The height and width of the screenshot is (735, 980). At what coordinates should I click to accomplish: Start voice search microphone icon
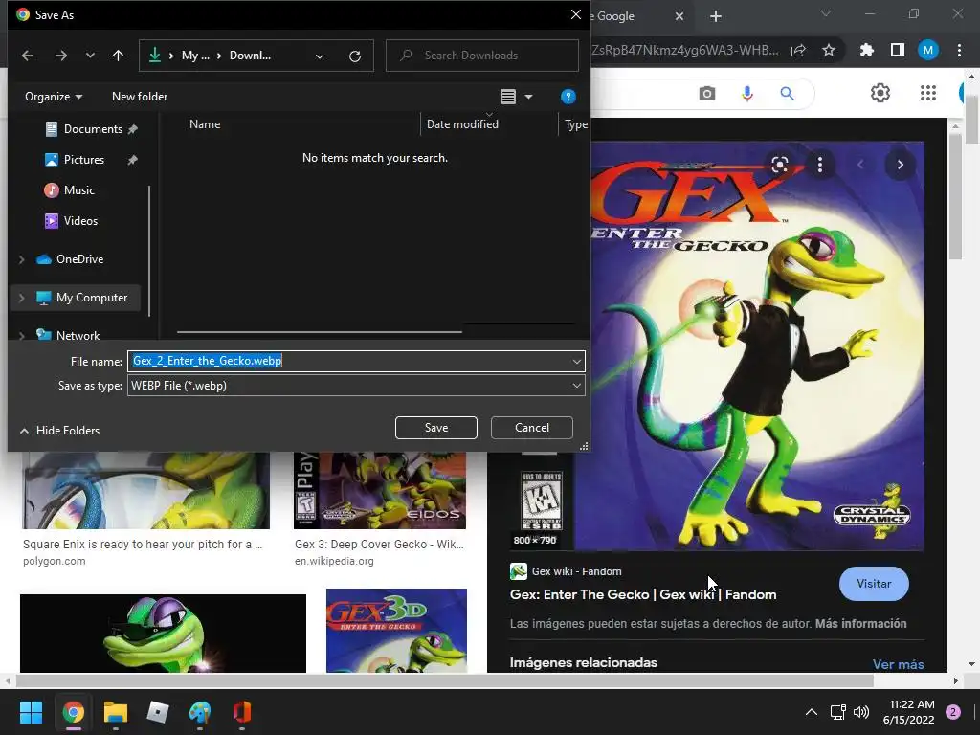click(746, 94)
